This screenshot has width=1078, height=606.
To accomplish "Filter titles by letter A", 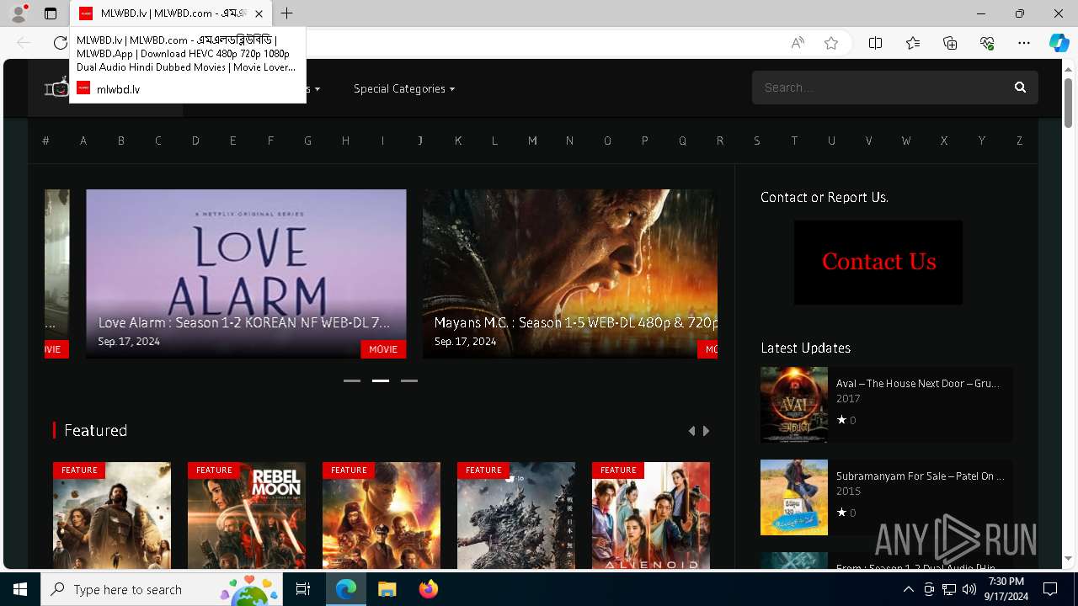I will click(83, 141).
